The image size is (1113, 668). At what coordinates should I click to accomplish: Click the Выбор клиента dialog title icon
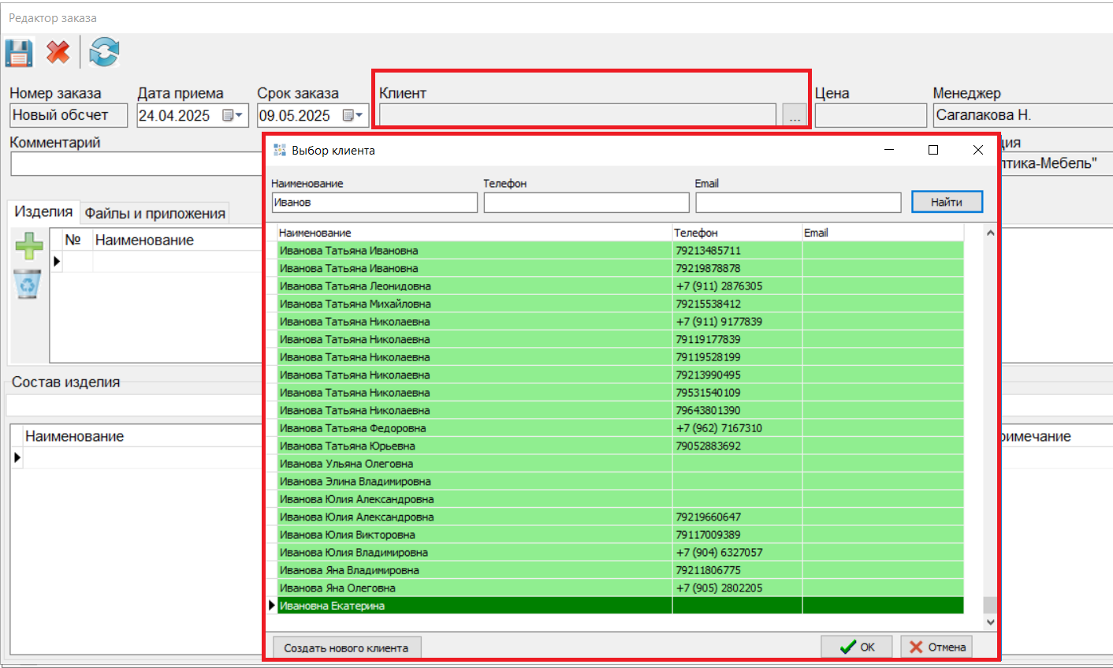(x=279, y=150)
